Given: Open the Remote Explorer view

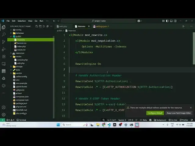Looking at the screenshot, I should point(4,64).
